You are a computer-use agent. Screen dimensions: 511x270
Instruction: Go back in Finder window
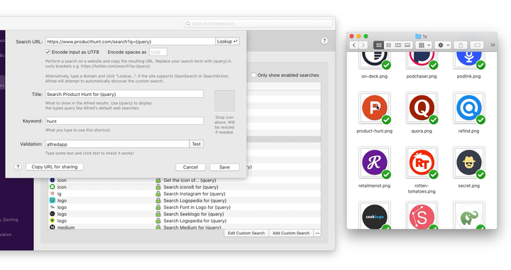pos(354,45)
